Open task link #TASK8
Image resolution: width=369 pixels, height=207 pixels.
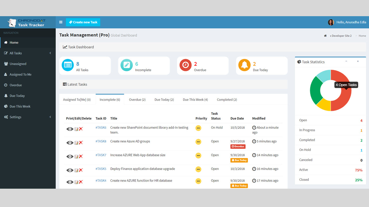pyautogui.click(x=101, y=141)
